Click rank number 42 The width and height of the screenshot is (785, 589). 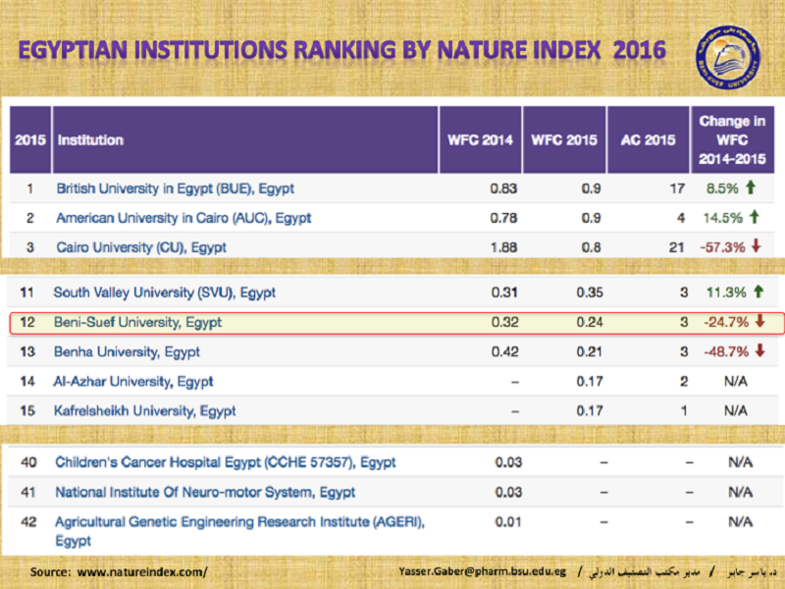click(28, 522)
